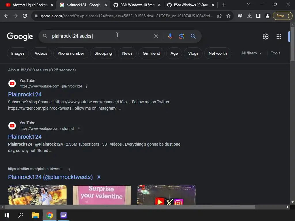Select the Shopping filter chip
295x221 pixels.
(x=103, y=53)
